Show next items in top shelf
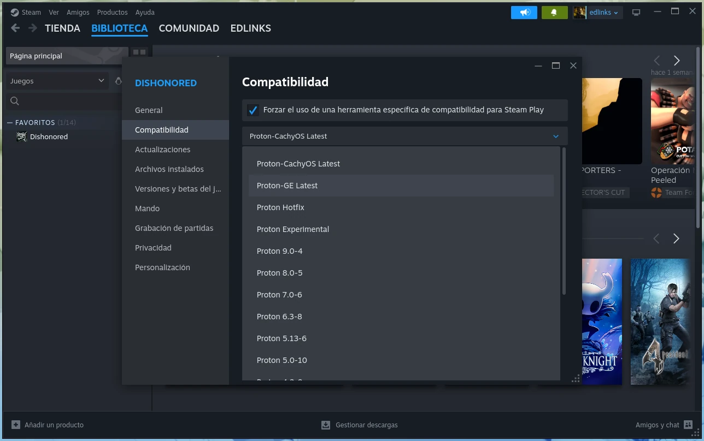704x441 pixels. click(677, 60)
